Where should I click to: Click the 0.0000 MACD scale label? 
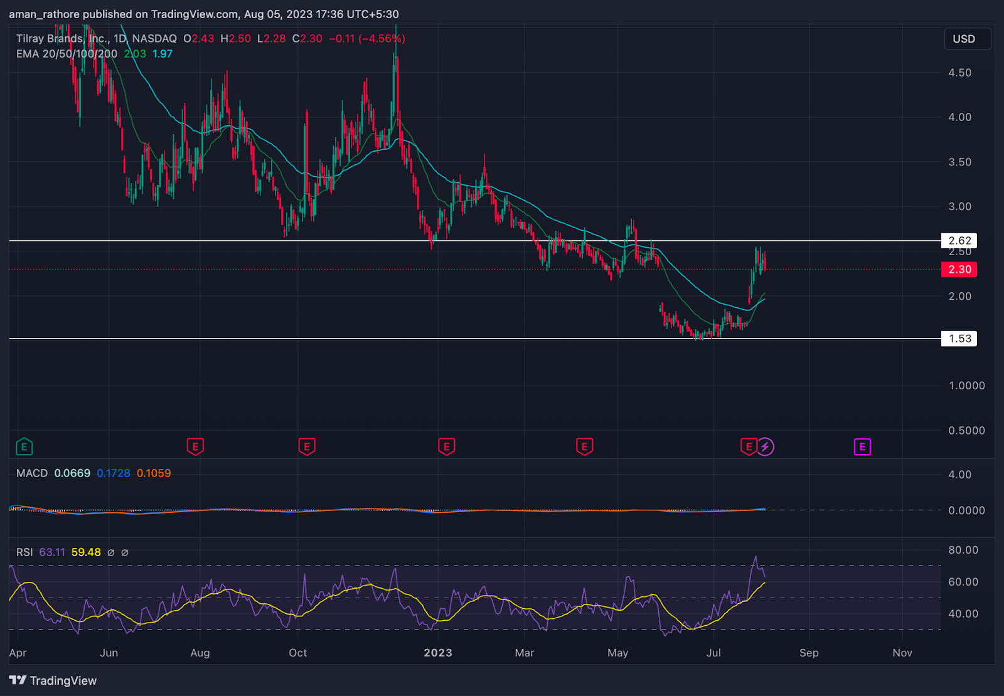(967, 510)
